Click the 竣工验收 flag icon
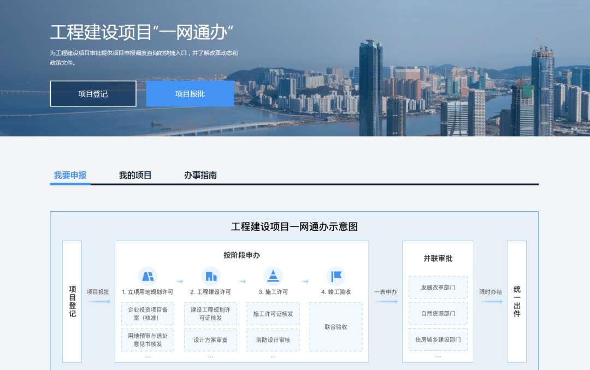 [336, 276]
